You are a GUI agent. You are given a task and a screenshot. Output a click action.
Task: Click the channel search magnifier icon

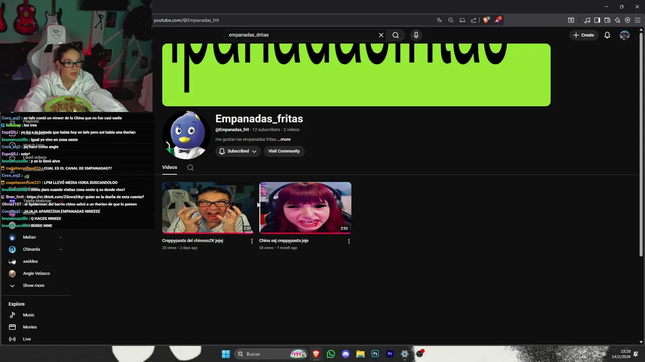pyautogui.click(x=190, y=167)
